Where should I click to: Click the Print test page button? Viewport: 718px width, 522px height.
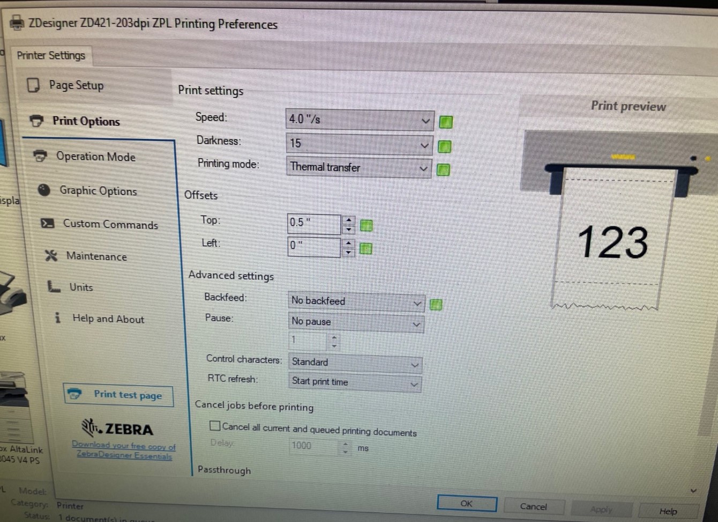coord(118,395)
